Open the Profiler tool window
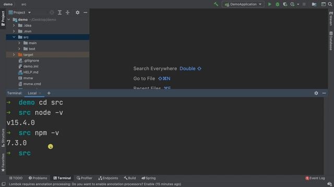The width and height of the screenshot is (334, 187). point(85,178)
